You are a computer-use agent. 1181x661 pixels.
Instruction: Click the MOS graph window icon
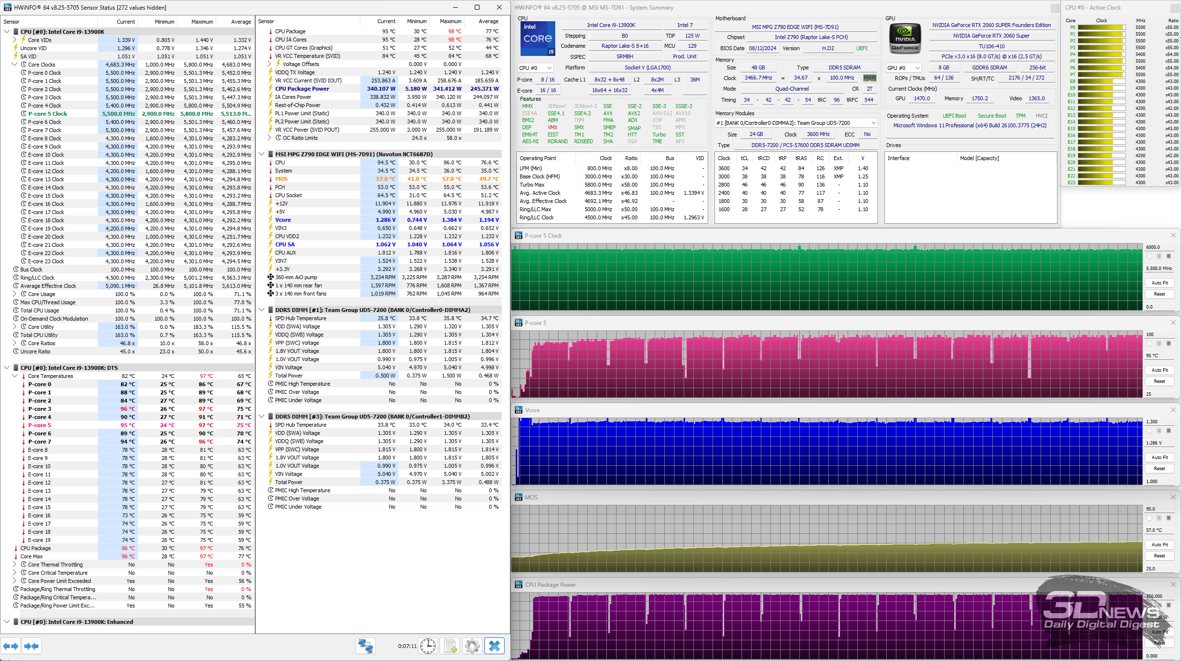(x=519, y=498)
